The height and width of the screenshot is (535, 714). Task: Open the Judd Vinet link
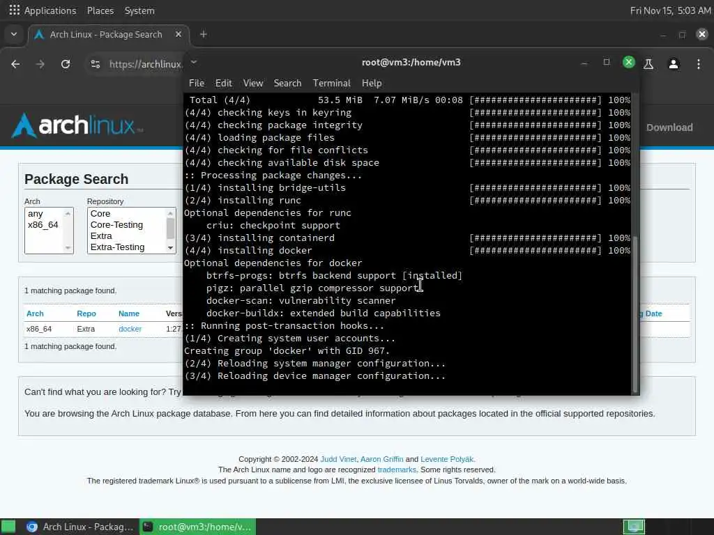click(338, 459)
